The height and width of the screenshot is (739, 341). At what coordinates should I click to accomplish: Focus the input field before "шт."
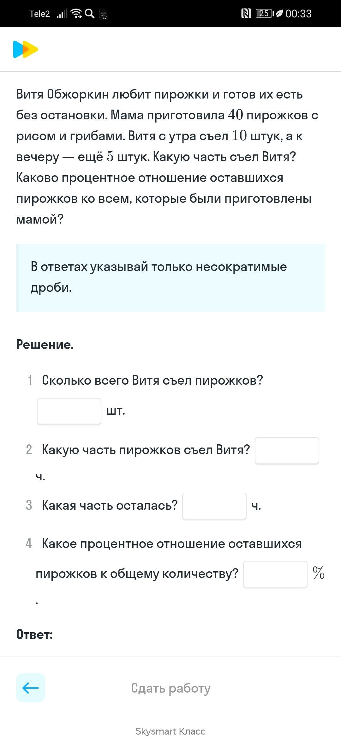pyautogui.click(x=69, y=411)
